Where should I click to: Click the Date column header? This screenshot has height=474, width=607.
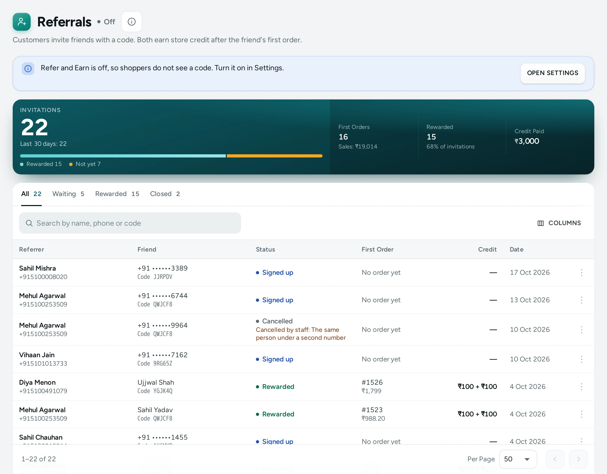[516, 249]
